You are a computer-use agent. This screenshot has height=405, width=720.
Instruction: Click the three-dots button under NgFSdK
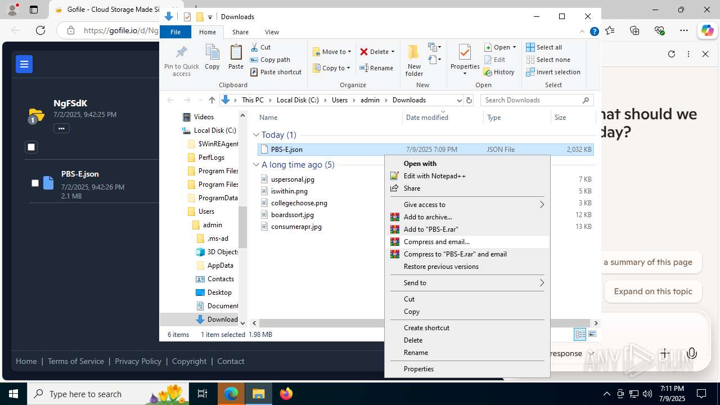click(x=61, y=128)
